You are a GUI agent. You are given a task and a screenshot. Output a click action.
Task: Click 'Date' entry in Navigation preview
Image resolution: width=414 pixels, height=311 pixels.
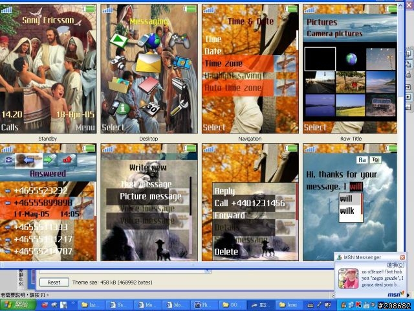[213, 51]
